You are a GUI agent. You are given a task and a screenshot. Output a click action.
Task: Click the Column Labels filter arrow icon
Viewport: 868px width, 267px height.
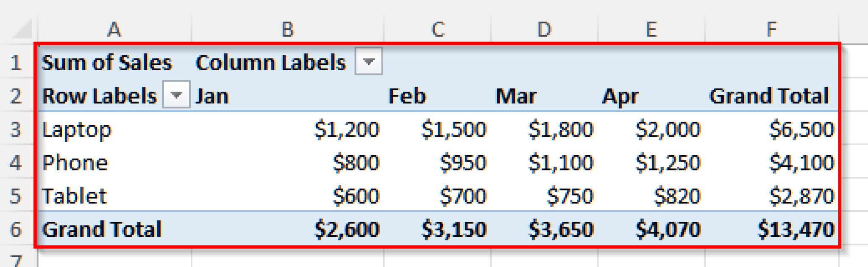pyautogui.click(x=368, y=62)
